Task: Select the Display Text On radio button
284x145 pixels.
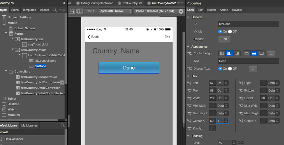Action: (220, 69)
